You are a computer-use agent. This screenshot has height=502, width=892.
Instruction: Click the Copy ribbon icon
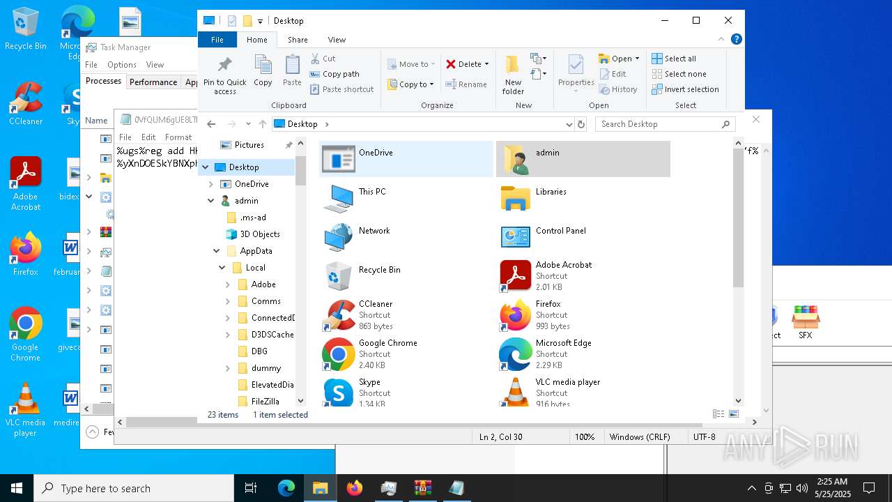[x=263, y=71]
